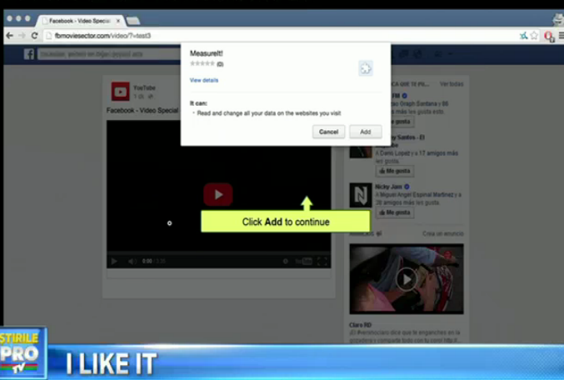Enter fullscreen with the video fullscreen icon
Screen dimensions: 564x380
tap(322, 261)
